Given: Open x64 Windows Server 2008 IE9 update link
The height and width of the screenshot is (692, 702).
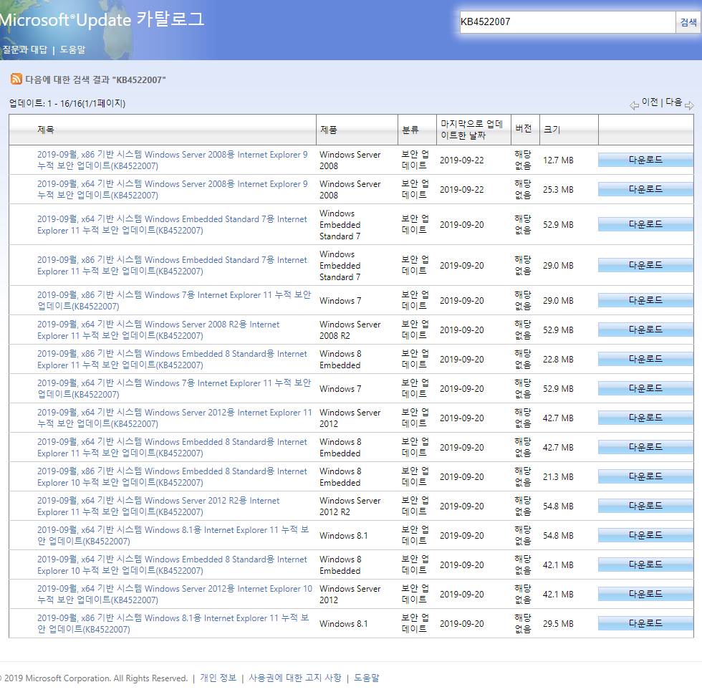Looking at the screenshot, I should click(x=173, y=189).
